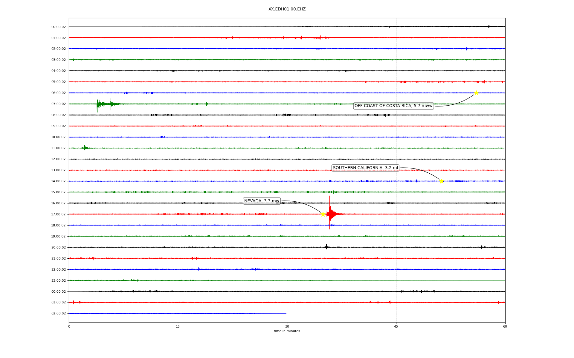Click the 45 minute x-axis tick label
The image size is (574, 358).
(396, 326)
